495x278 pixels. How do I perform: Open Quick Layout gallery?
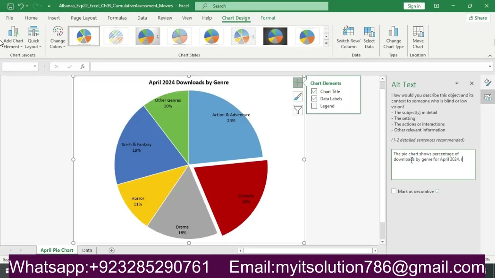[x=33, y=38]
